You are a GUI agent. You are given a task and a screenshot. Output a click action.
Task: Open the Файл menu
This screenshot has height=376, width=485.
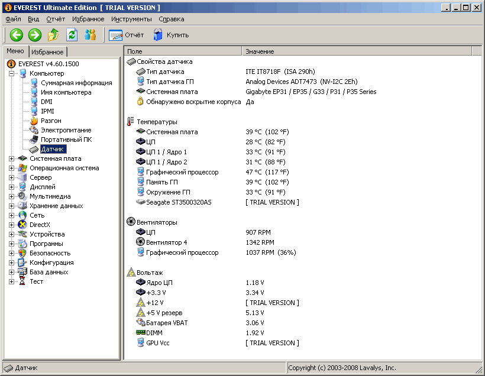tap(13, 19)
